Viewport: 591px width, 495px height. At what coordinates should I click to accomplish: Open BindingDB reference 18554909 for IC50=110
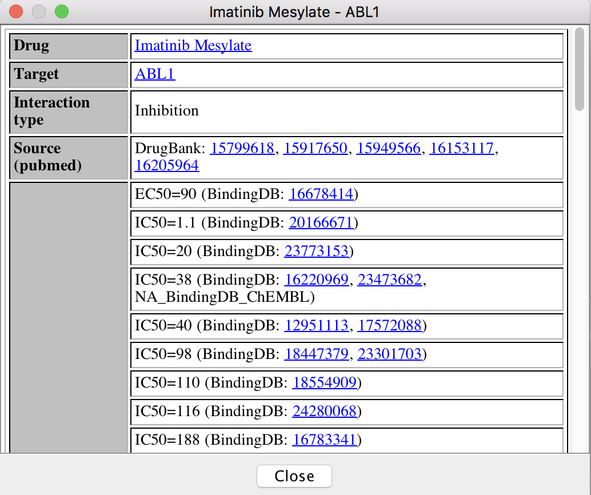point(325,382)
